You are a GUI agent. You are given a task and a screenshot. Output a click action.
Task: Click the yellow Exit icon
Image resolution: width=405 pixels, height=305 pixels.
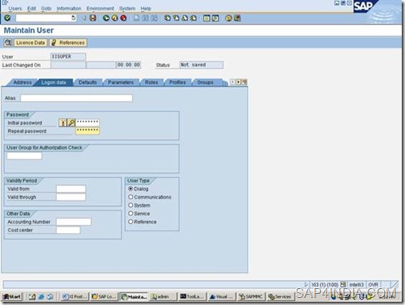[x=114, y=18]
